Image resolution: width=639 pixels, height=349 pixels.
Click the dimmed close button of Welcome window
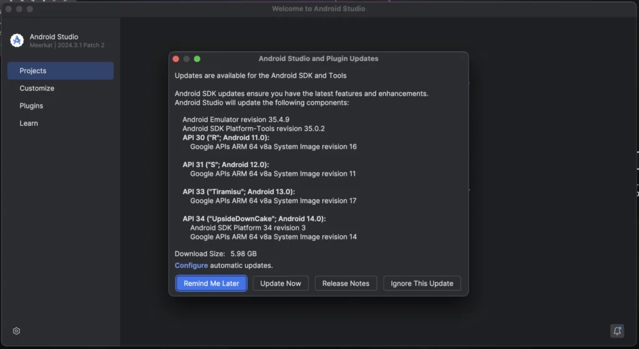(9, 9)
